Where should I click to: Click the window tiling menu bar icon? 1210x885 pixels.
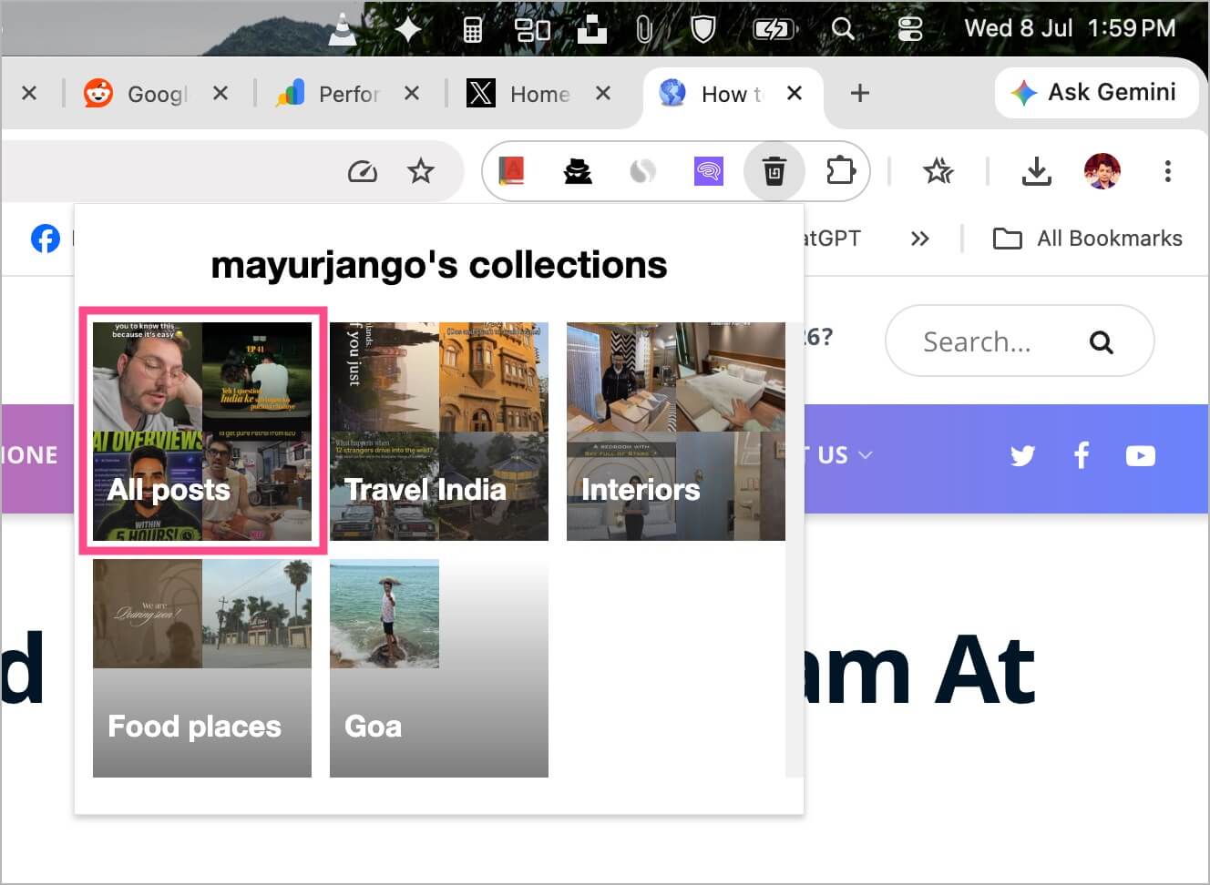(532, 30)
